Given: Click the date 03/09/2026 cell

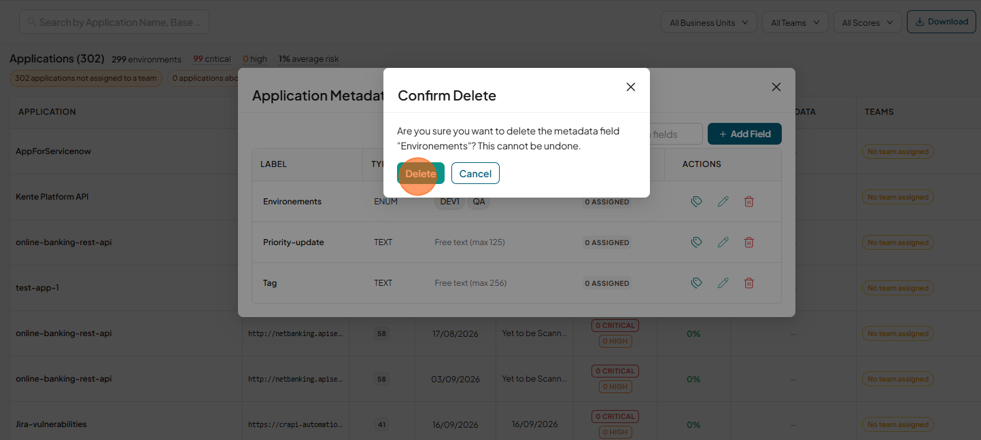Looking at the screenshot, I should click(455, 379).
